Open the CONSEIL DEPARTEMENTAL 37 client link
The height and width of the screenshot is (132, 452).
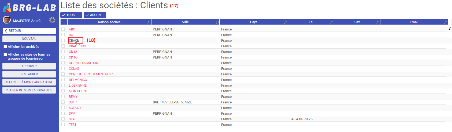(x=91, y=74)
